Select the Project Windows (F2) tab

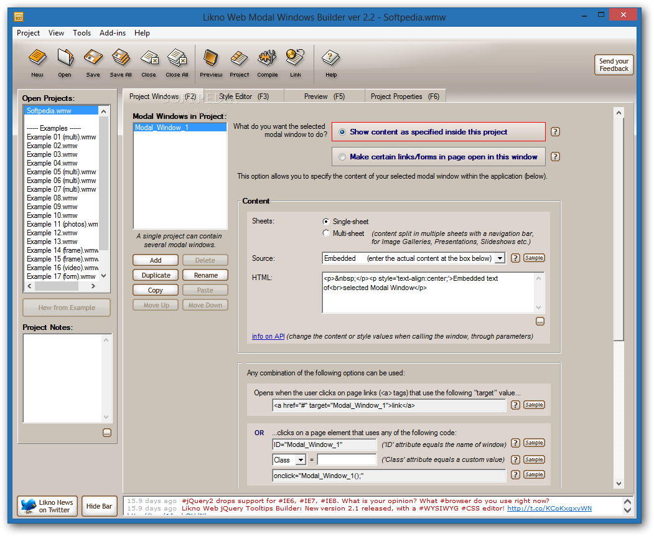[162, 96]
